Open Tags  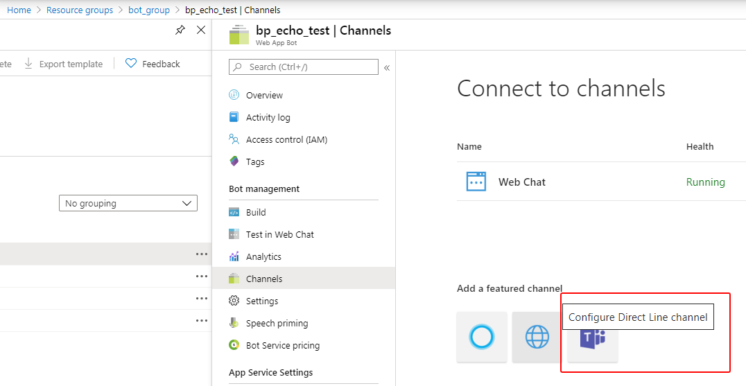(255, 161)
